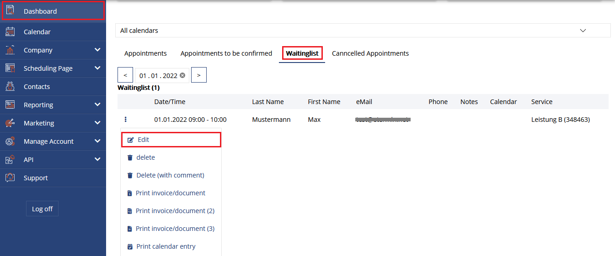Click the API puzzle icon
Viewport: 615px width, 256px height.
[x=10, y=159]
